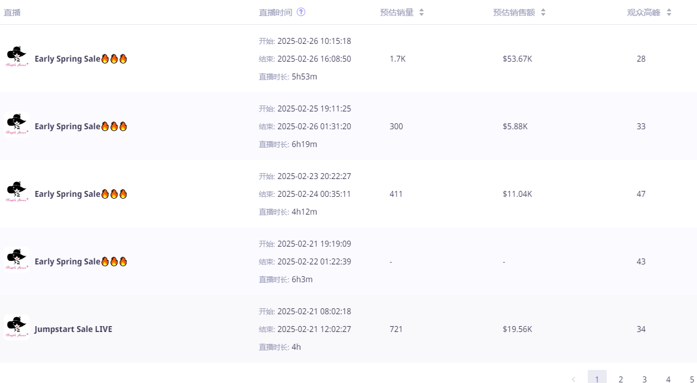Sort by peak audience arrows

coord(669,12)
